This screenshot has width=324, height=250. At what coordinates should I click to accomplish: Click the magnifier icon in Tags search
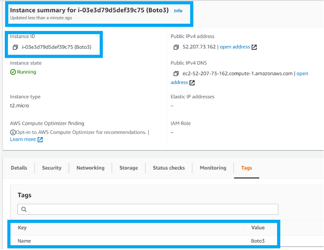(24, 210)
